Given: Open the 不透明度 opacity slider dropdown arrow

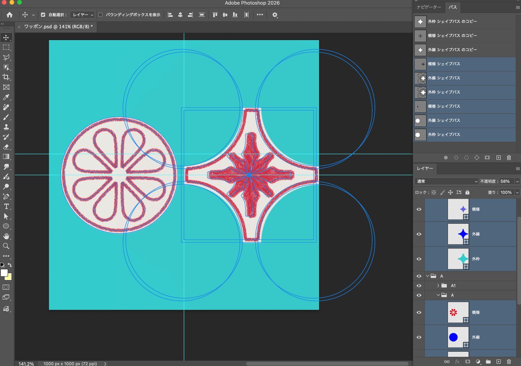Looking at the screenshot, I should click(517, 181).
